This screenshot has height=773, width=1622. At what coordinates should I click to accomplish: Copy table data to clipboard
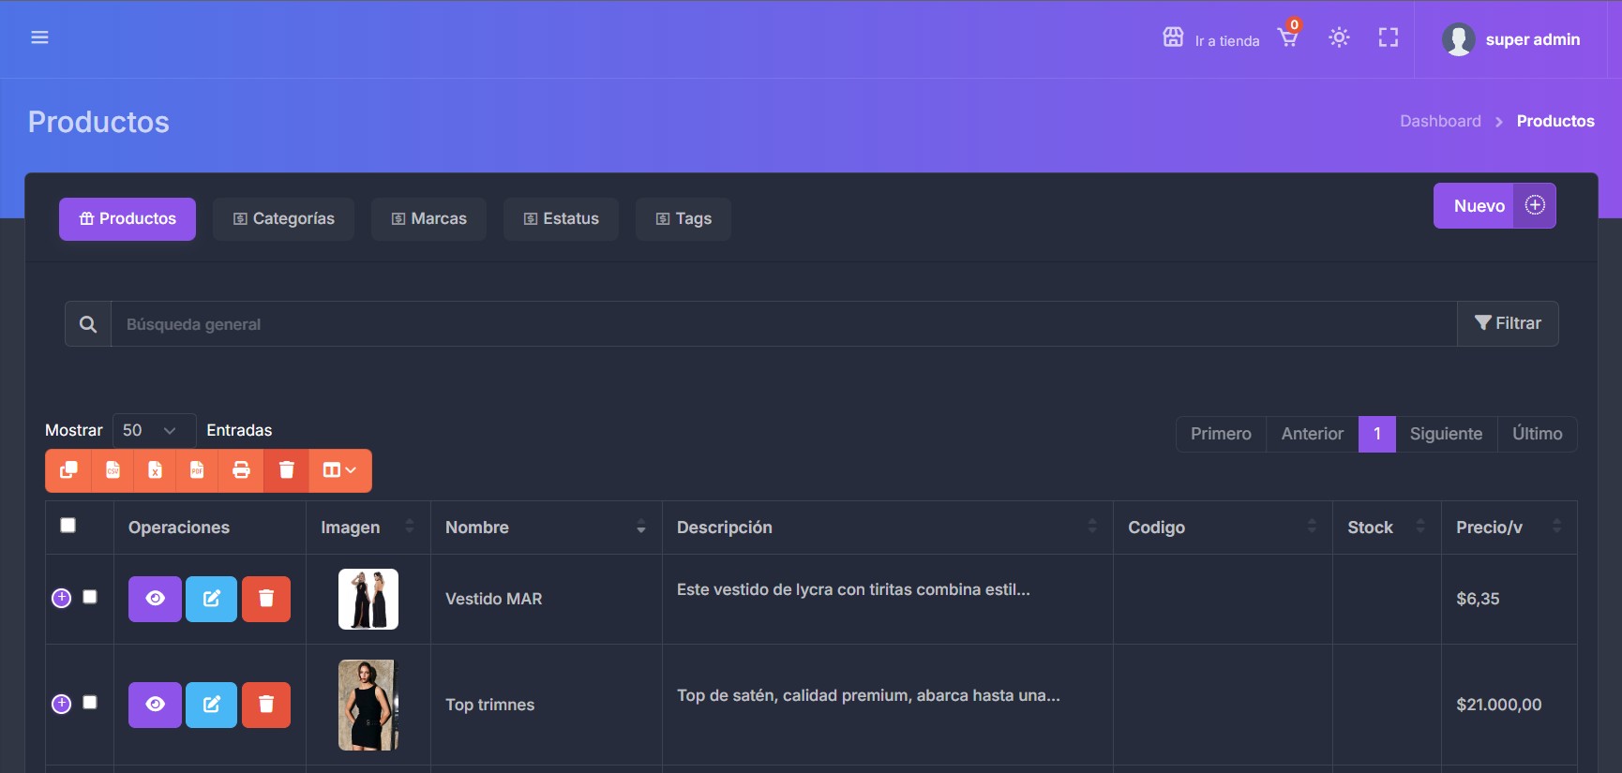(68, 470)
